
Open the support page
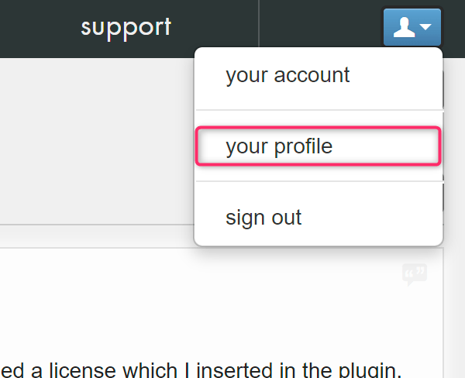126,28
